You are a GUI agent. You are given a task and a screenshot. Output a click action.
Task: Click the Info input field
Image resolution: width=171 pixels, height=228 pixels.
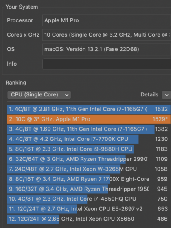pyautogui.click(x=107, y=64)
